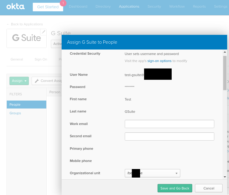Image resolution: width=229 pixels, height=195 pixels.
Task: Click the Get Started button
Action: pos(48,7)
